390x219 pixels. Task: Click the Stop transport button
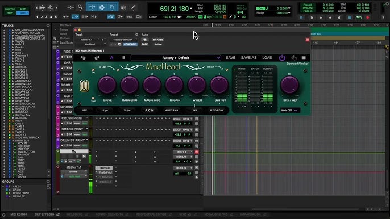[x=350, y=18]
